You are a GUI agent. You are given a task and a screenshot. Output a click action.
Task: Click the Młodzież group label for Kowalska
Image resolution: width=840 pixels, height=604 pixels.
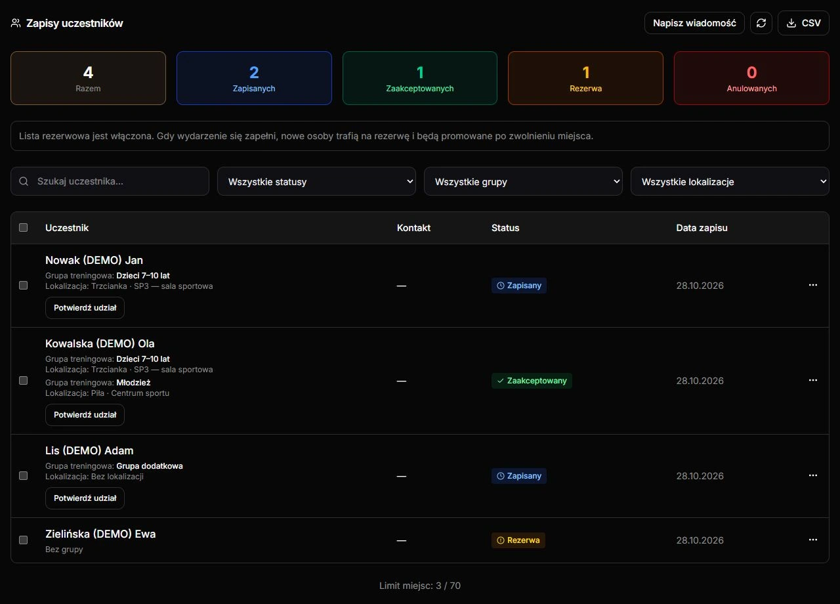point(133,383)
